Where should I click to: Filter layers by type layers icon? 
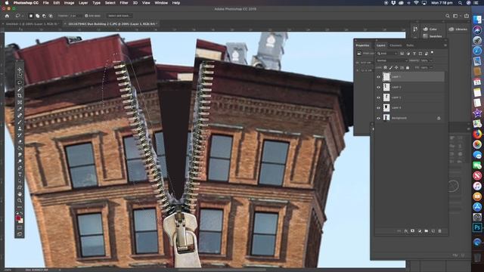[414, 54]
